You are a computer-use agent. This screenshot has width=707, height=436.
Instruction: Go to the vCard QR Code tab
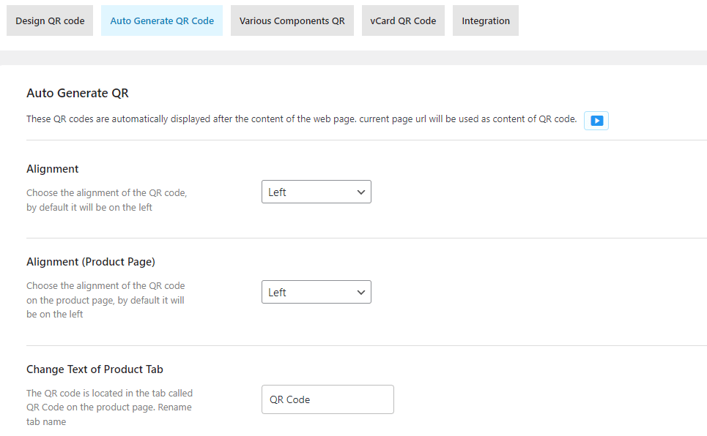(403, 21)
